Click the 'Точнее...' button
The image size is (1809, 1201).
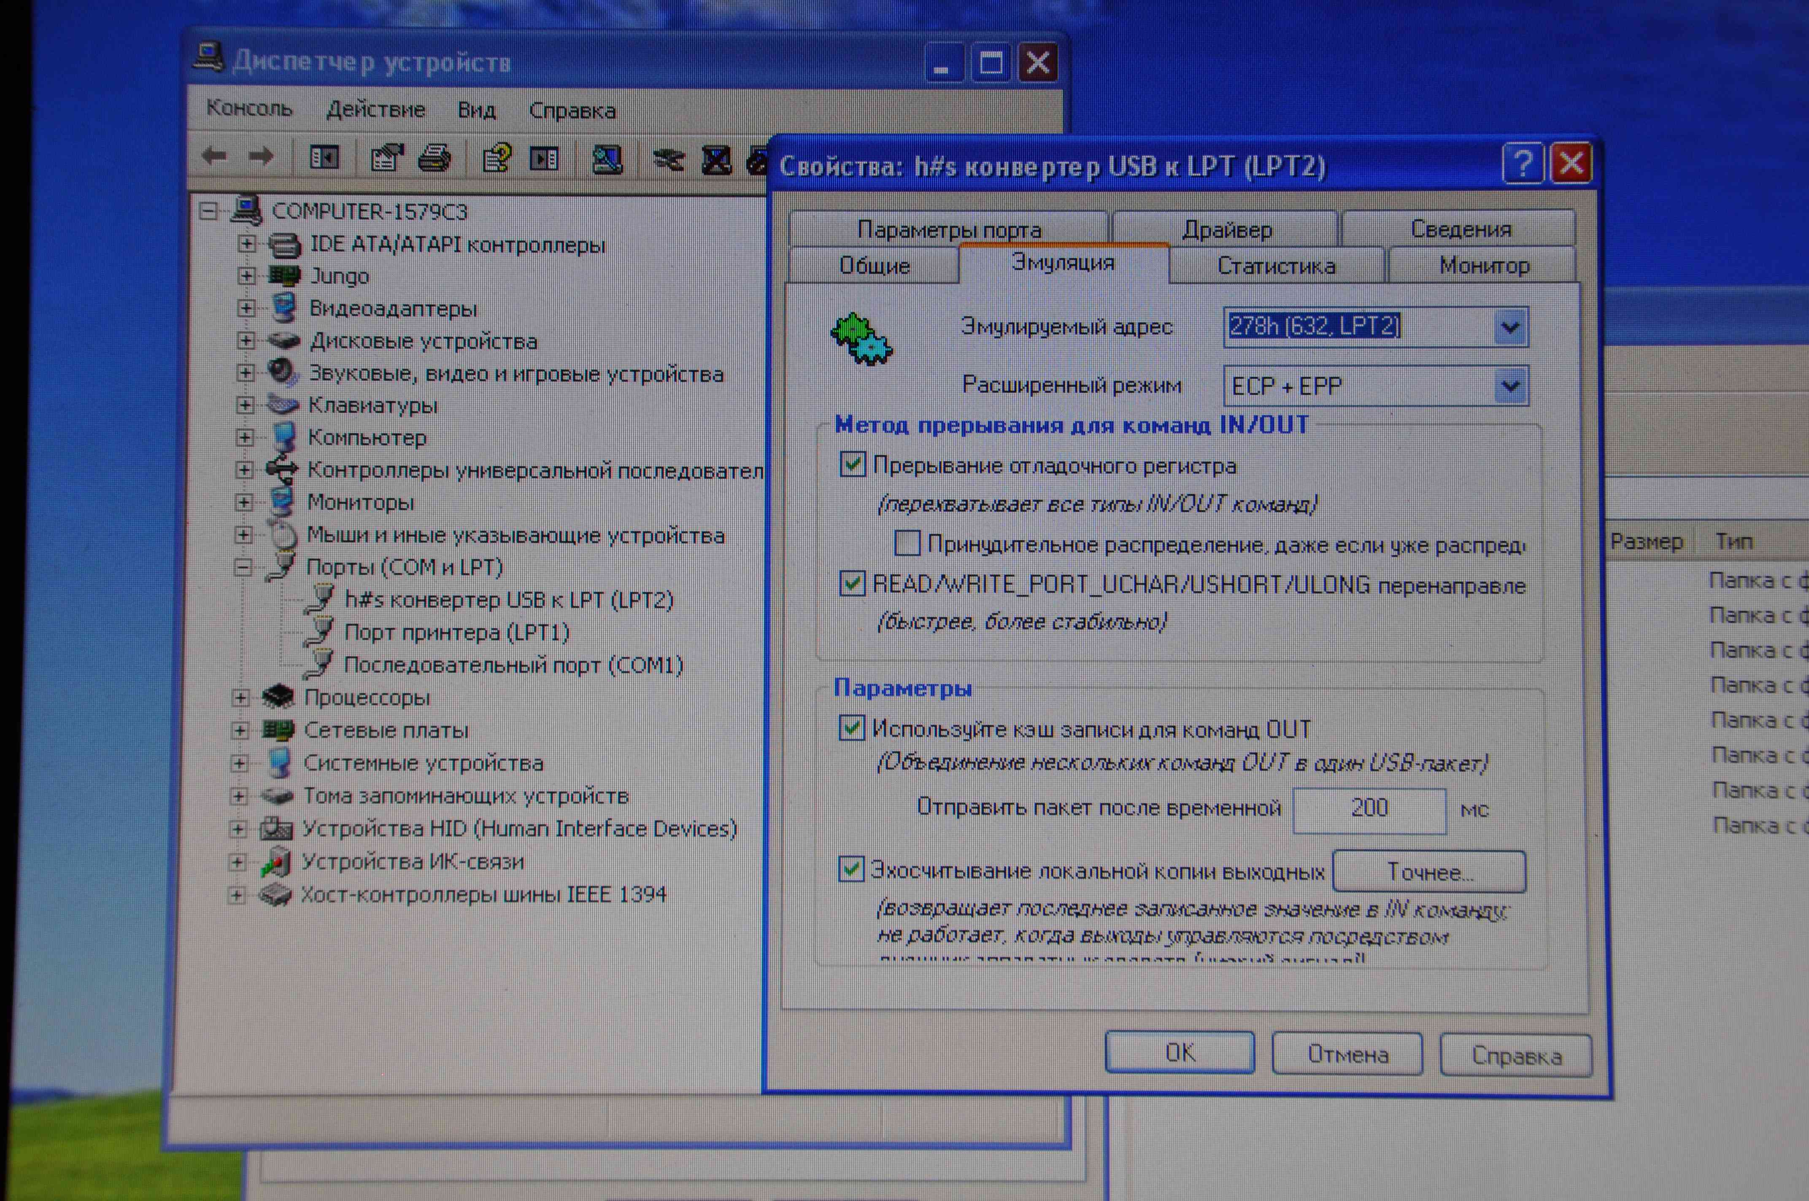tap(1429, 872)
